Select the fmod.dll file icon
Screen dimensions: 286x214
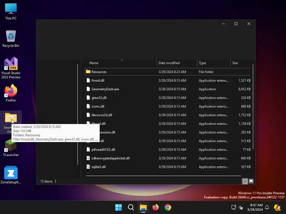(88, 80)
